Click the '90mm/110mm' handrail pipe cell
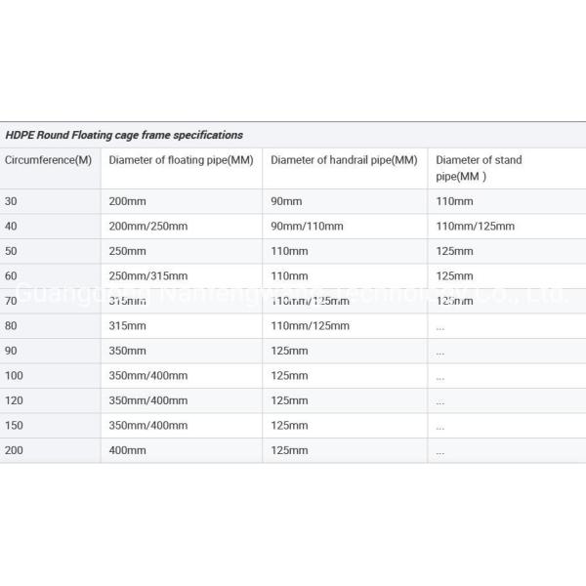The width and height of the screenshot is (586, 586). pyautogui.click(x=307, y=227)
